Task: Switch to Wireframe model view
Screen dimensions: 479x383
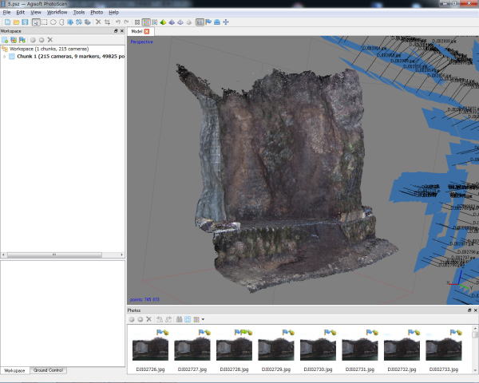Action: [x=180, y=22]
